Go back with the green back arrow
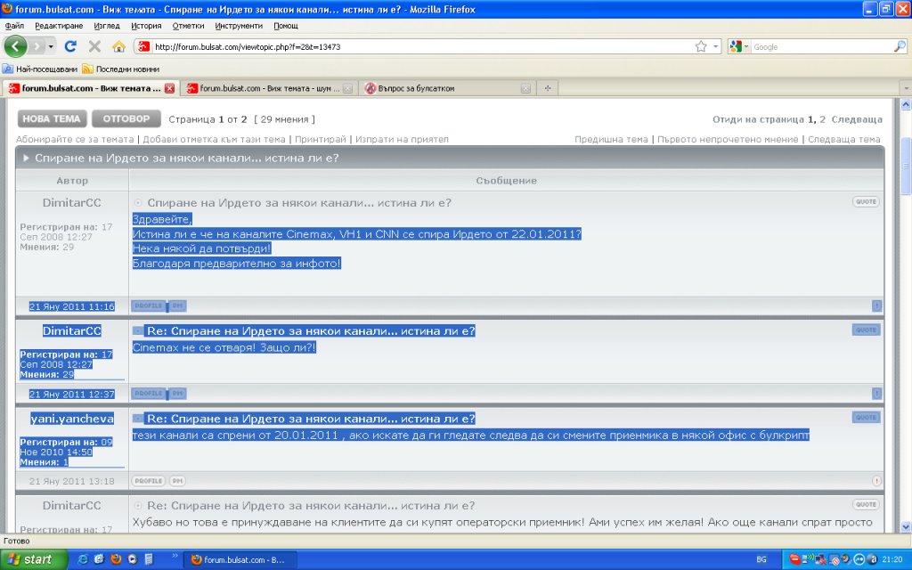 15,46
